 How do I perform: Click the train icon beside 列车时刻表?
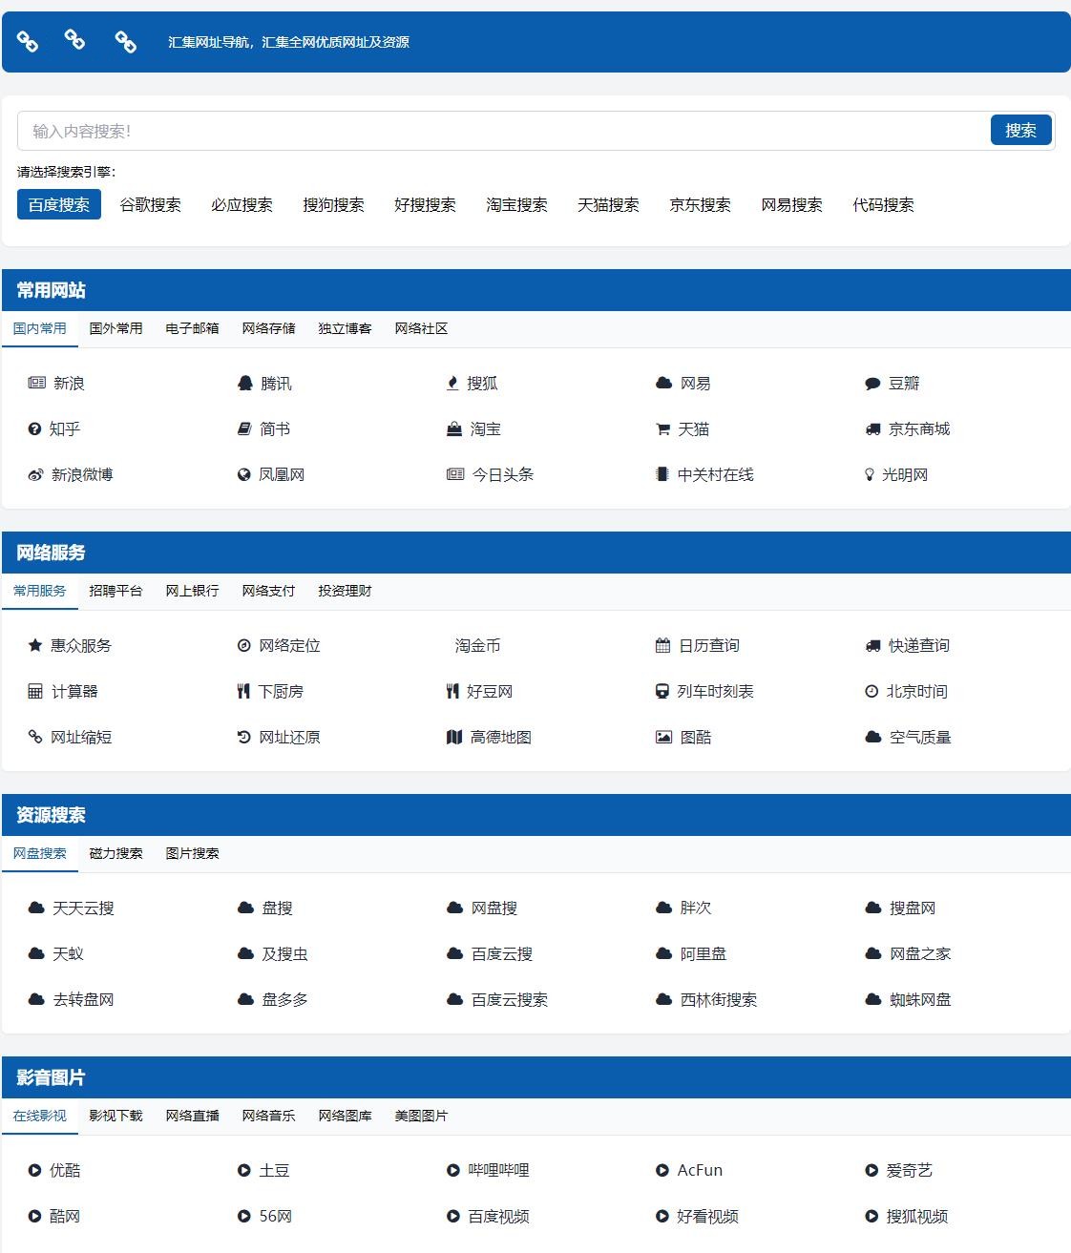pos(661,691)
